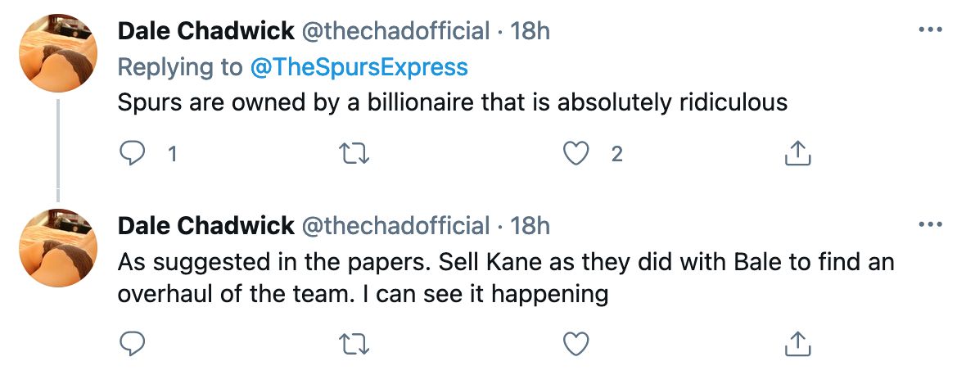Click the 18h timestamp on the billionaire tweet
966x375 pixels.
(x=530, y=31)
